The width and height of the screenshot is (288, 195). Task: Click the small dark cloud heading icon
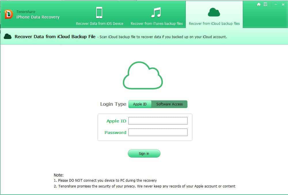7,36
